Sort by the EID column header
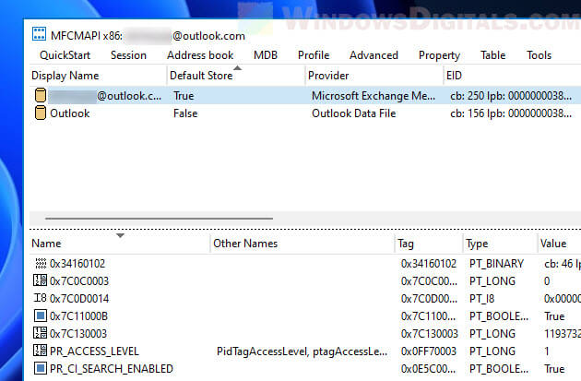581x381 pixels. pos(512,76)
